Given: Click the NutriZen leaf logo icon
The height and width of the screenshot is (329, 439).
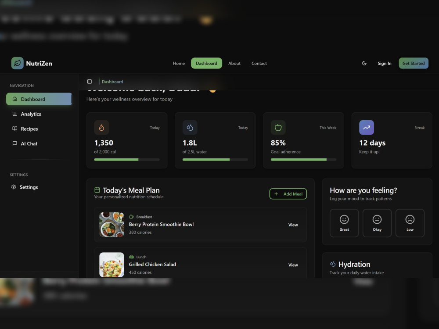Looking at the screenshot, I should (18, 63).
